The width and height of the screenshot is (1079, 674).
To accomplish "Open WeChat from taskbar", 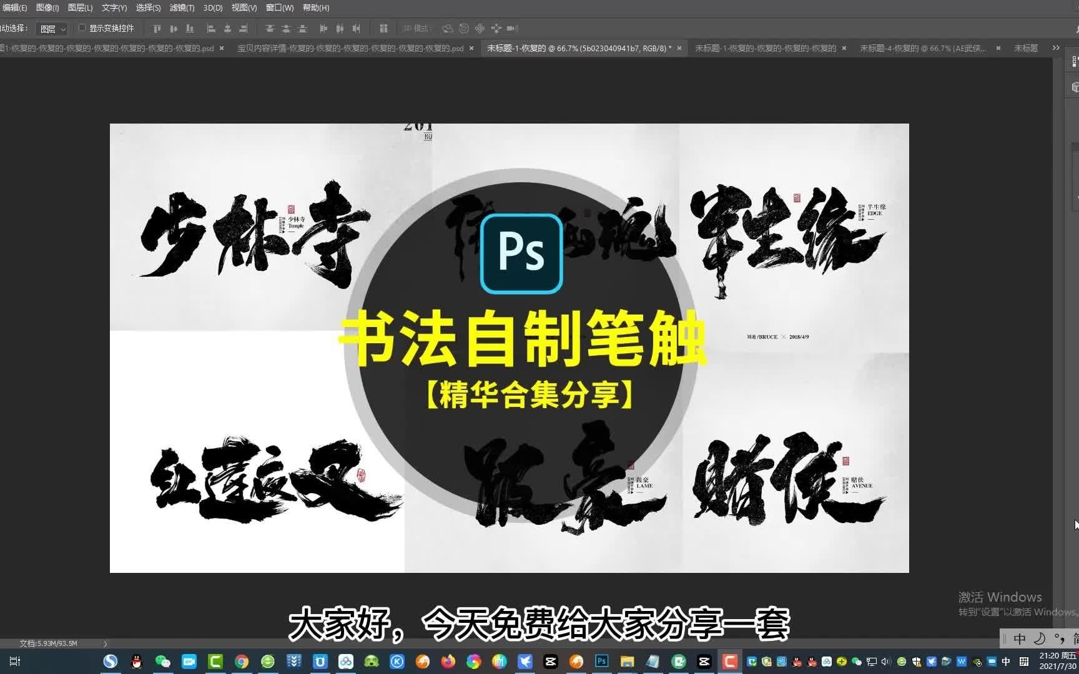I will coord(162,662).
